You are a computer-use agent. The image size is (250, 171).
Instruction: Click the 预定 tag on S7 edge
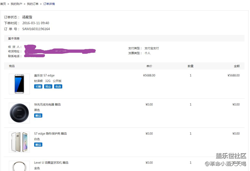(x=48, y=86)
